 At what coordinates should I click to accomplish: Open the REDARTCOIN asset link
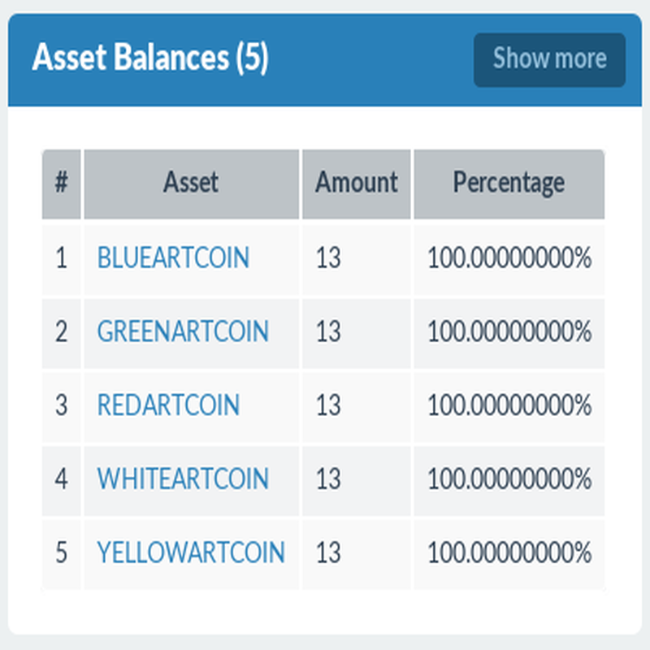168,405
